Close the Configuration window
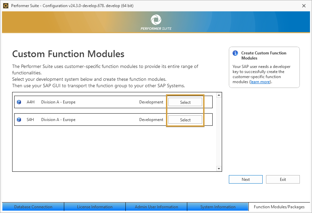The height and width of the screenshot is (213, 312). (304, 6)
